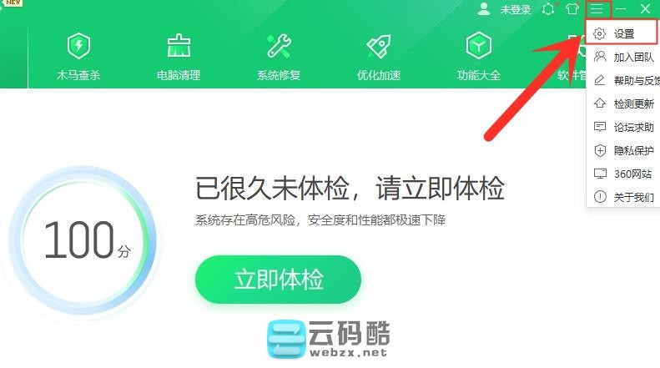Open the hamburger main menu button
Image resolution: width=660 pixels, height=368 pixels.
click(x=597, y=8)
